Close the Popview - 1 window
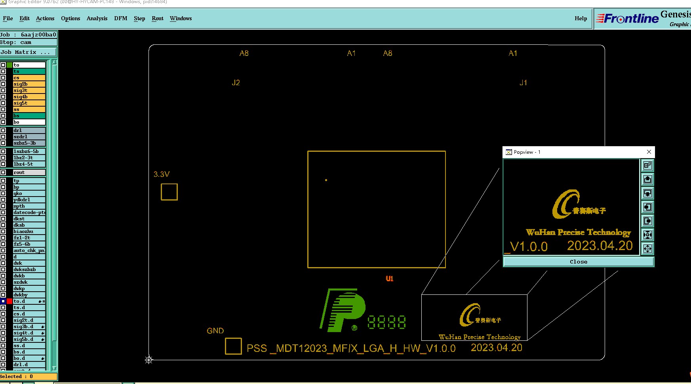Viewport: 691px width, 384px height. point(649,152)
